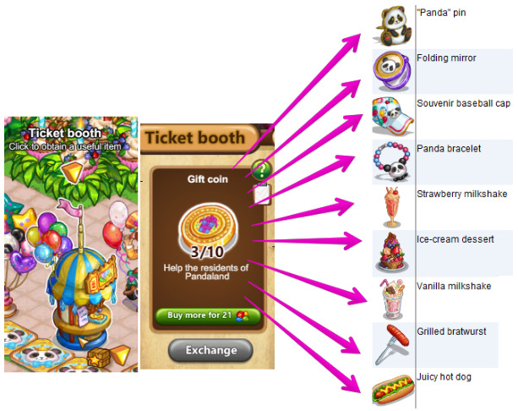Click the Exchange button
This screenshot has height=411, width=518.
(x=210, y=350)
